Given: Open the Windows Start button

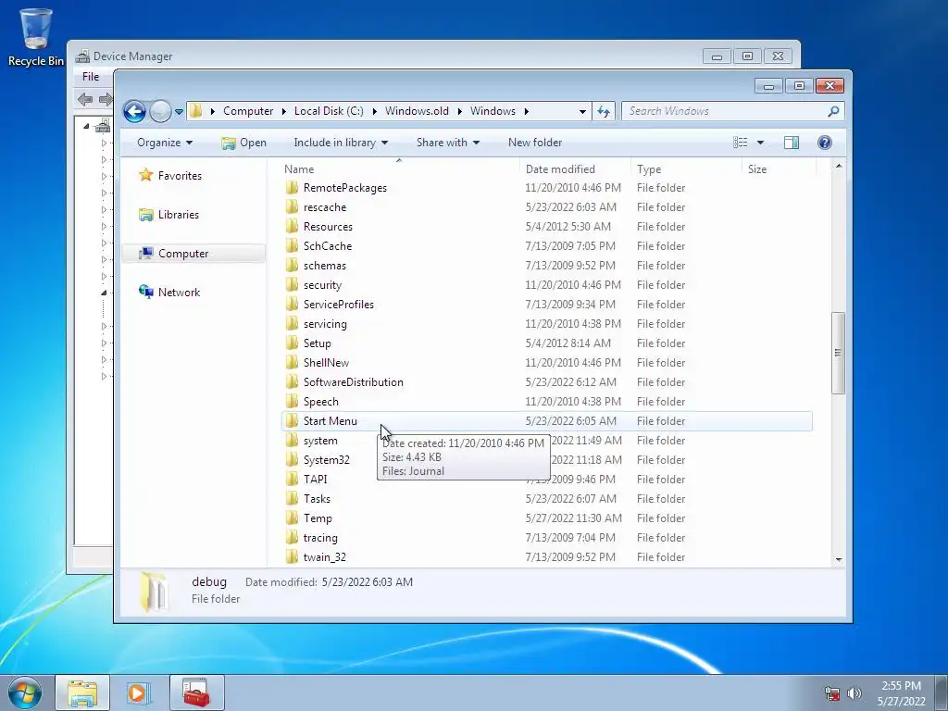Looking at the screenshot, I should (24, 692).
